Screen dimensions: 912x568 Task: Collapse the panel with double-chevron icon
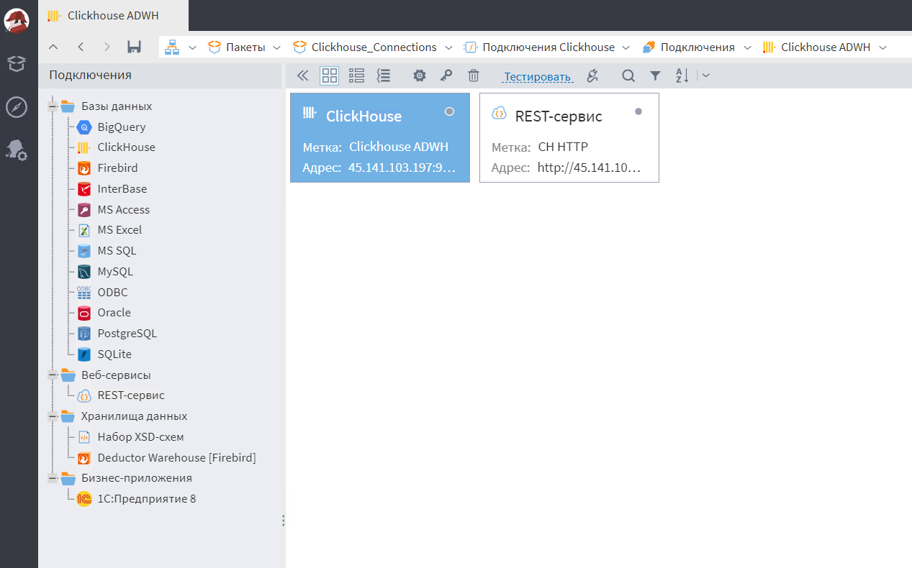coord(303,75)
